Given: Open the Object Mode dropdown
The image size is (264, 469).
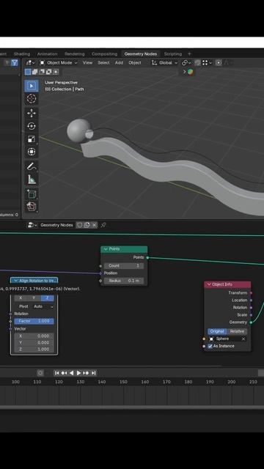Looking at the screenshot, I should click(59, 62).
